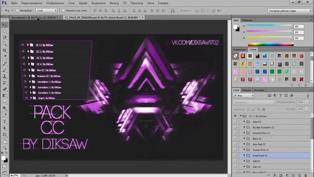Select the Clone Stamp tool

[x=4, y=77]
